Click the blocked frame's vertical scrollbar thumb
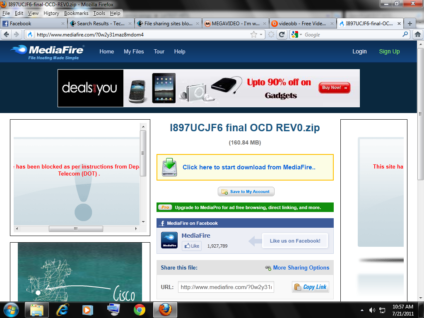The height and width of the screenshot is (318, 424). (143, 153)
